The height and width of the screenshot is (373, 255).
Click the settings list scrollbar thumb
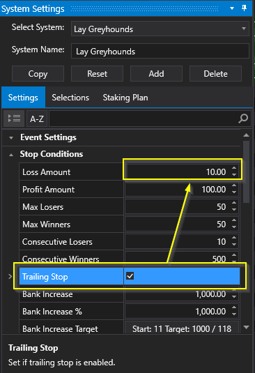click(247, 172)
